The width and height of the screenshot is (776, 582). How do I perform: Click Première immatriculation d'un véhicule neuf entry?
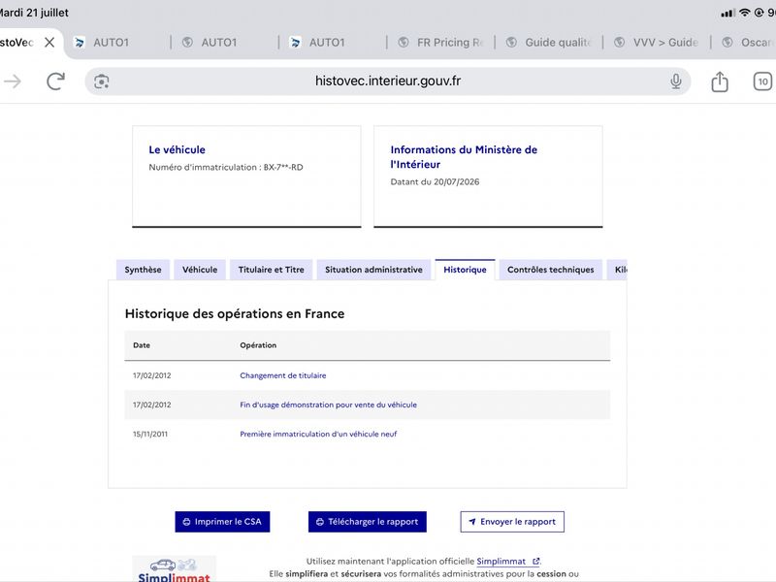coord(318,434)
